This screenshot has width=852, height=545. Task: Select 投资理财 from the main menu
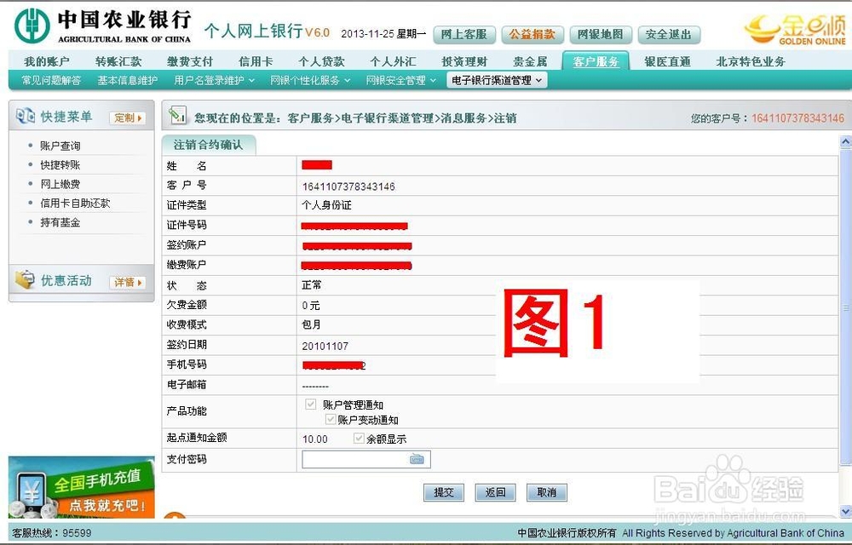[464, 60]
